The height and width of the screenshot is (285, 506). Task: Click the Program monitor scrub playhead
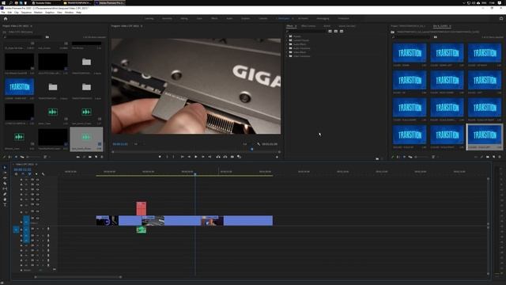click(x=252, y=150)
